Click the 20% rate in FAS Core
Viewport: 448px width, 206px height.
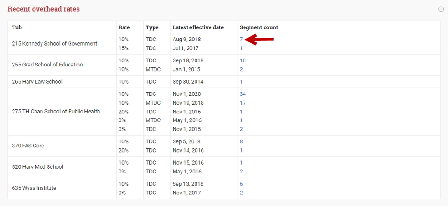click(x=124, y=150)
